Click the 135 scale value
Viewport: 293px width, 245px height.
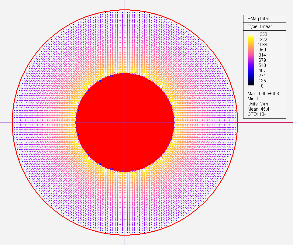[262, 81]
